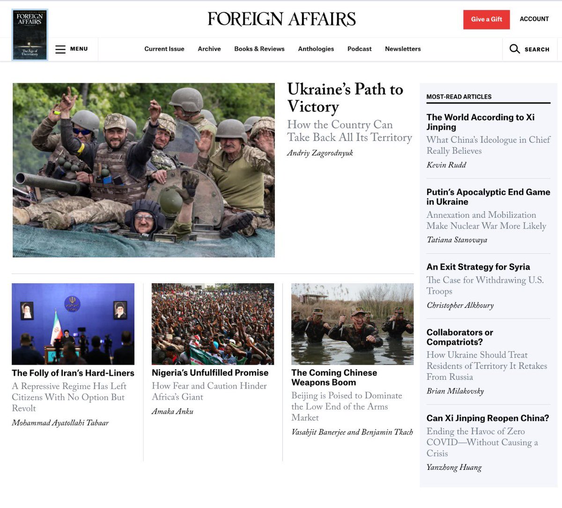Screen dimensions: 562x508
Task: Open Newsletters from navigation
Action: [403, 49]
